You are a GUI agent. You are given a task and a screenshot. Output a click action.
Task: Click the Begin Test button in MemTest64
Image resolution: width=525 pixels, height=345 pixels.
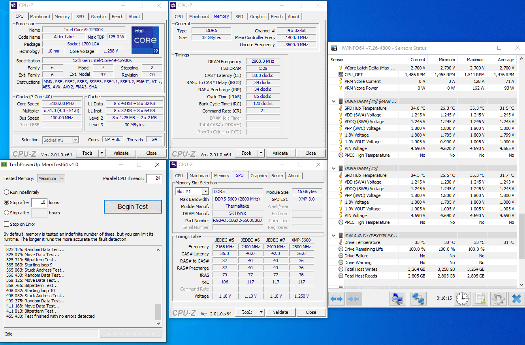point(133,206)
